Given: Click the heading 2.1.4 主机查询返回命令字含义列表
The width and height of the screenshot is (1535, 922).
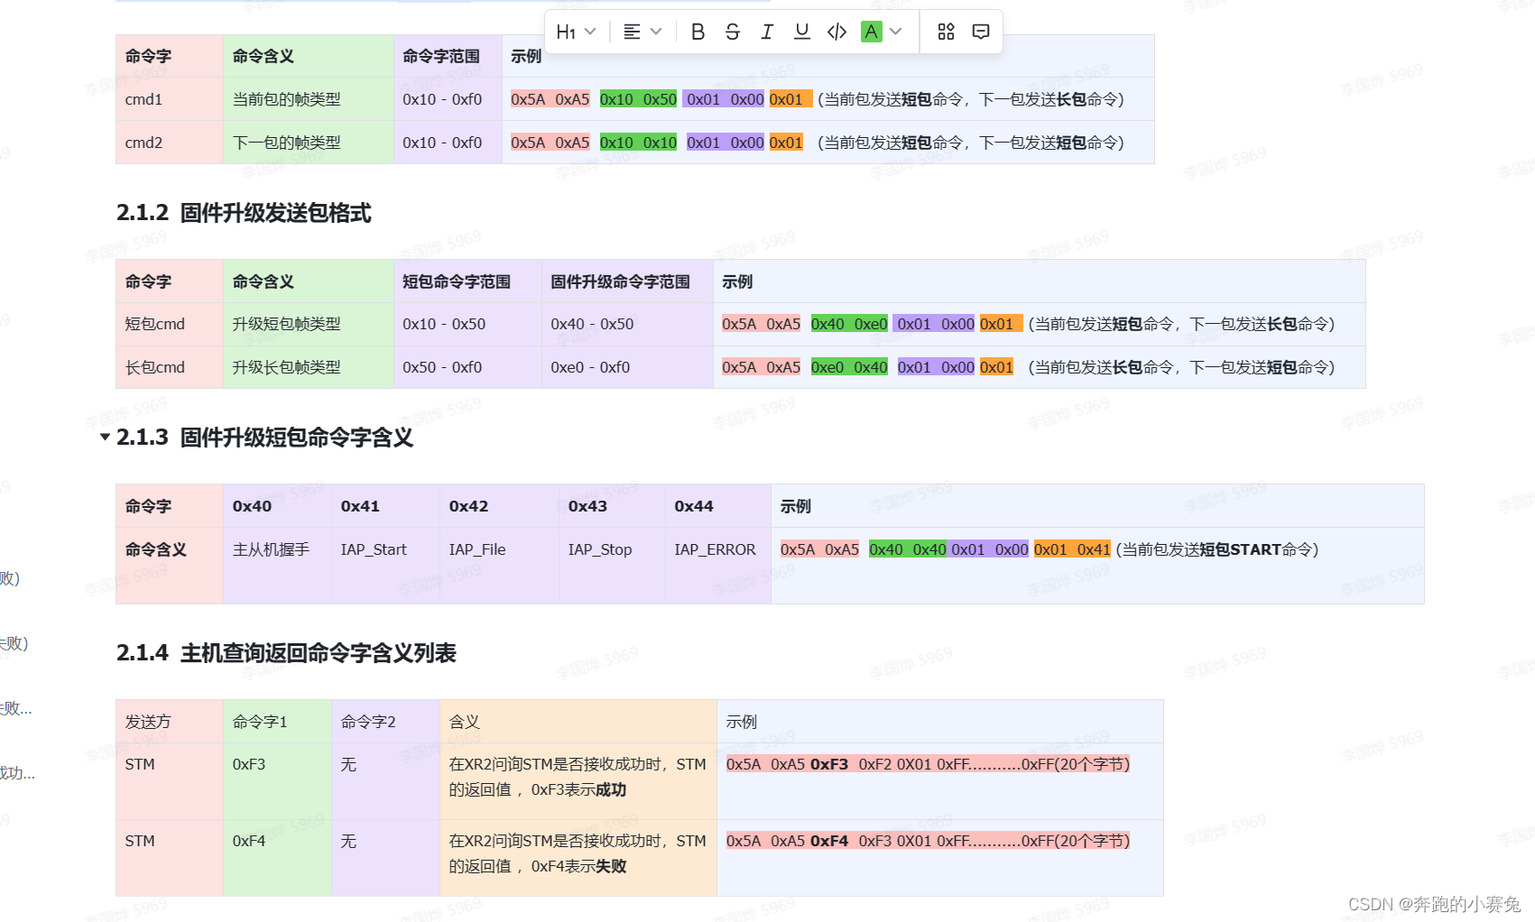Looking at the screenshot, I should click(x=286, y=653).
